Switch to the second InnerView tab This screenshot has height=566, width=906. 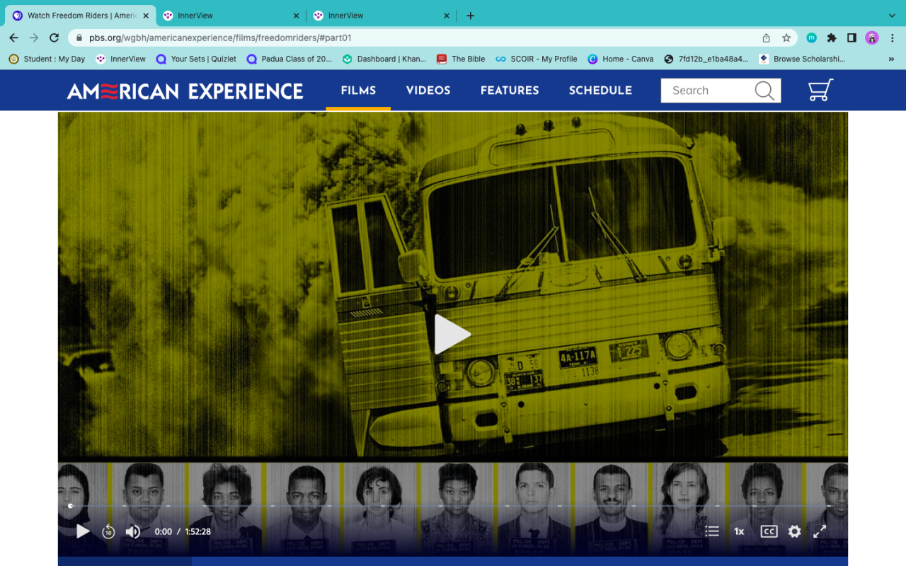(x=231, y=16)
